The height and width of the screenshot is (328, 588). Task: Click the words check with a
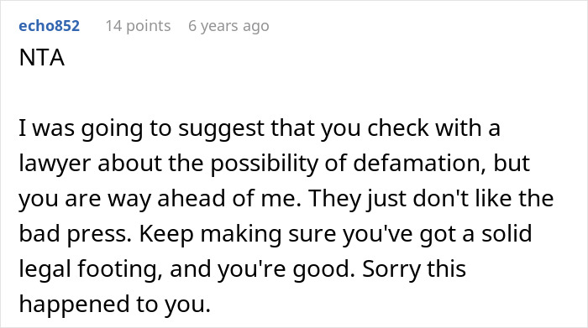pos(434,128)
